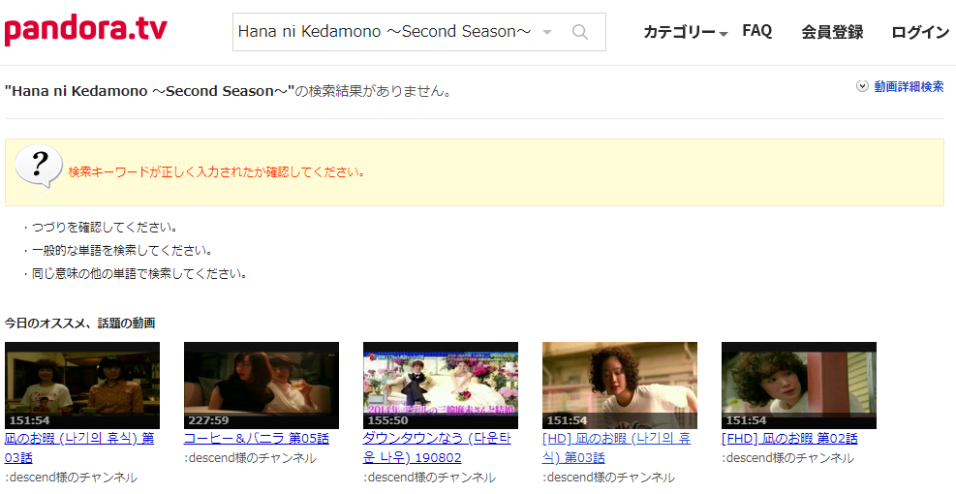Click the ログイン link
Image resolution: width=956 pixels, height=494 pixels.
[x=920, y=32]
